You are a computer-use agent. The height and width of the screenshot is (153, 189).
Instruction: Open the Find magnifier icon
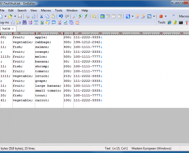(74, 16)
